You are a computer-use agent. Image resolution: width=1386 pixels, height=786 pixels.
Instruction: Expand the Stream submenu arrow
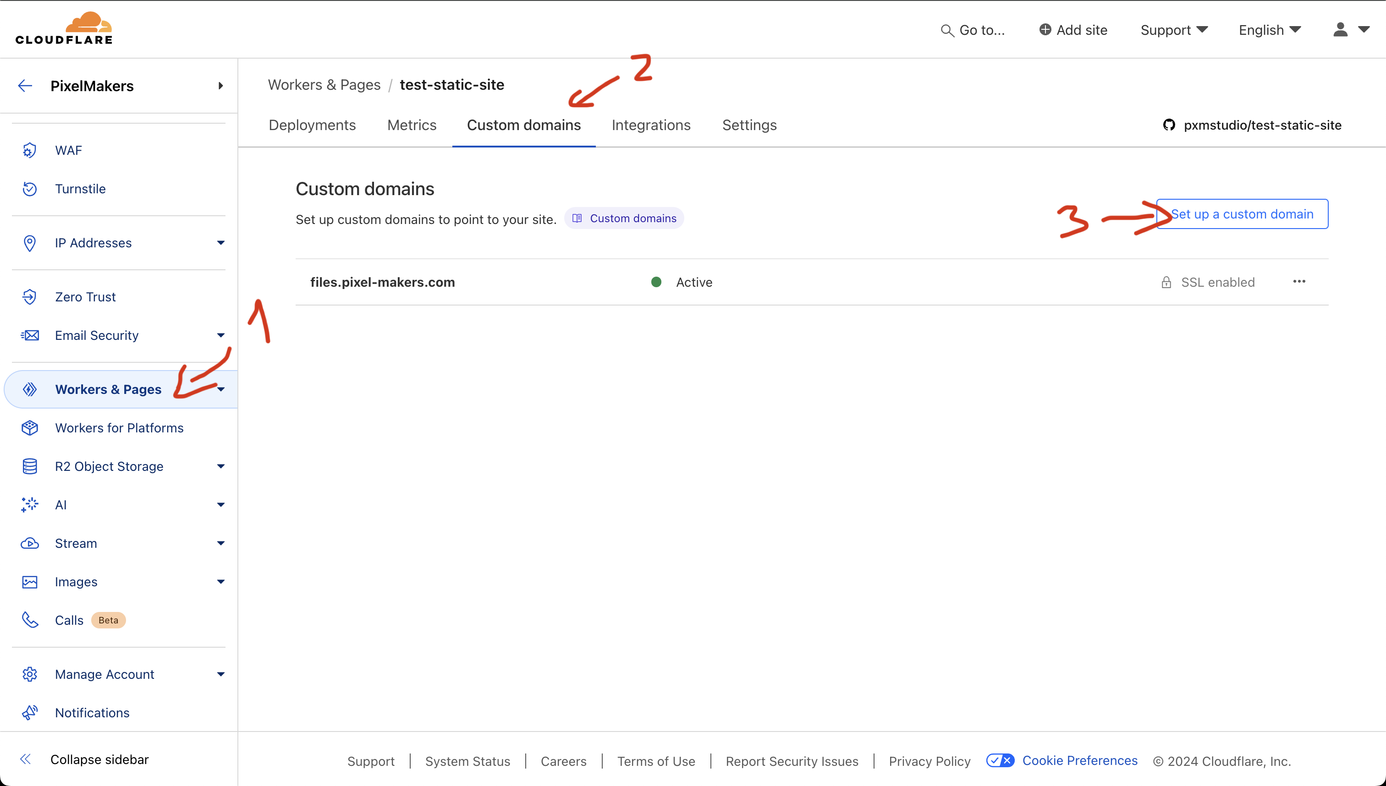point(220,543)
